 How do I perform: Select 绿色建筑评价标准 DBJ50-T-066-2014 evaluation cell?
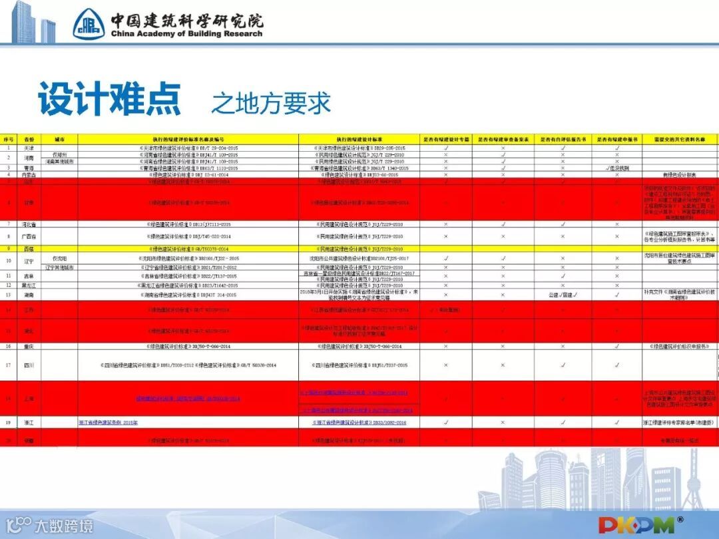[x=188, y=346]
